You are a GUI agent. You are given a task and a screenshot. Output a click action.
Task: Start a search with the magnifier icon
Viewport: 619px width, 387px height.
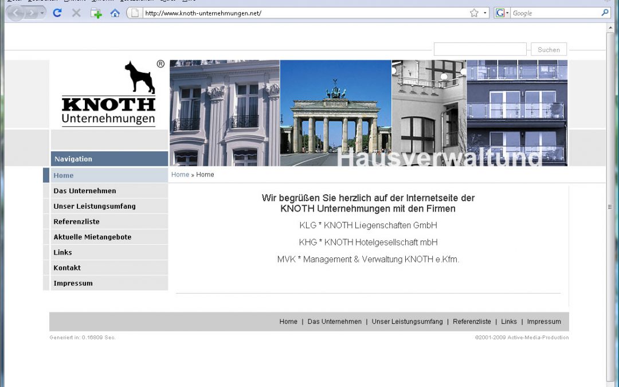pyautogui.click(x=605, y=12)
